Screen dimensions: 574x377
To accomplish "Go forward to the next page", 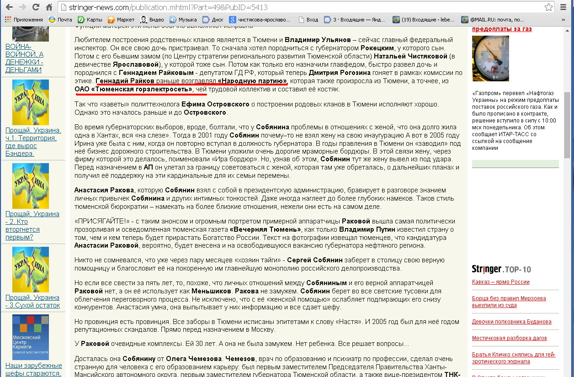I will [x=22, y=7].
